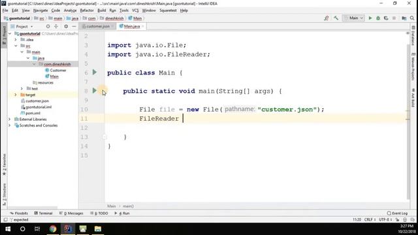Expand the target folder
Screen dimensions: 418x235
pos(16,95)
